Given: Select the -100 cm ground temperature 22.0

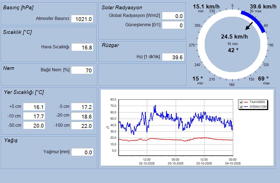Looking at the screenshot, I should [82, 125].
